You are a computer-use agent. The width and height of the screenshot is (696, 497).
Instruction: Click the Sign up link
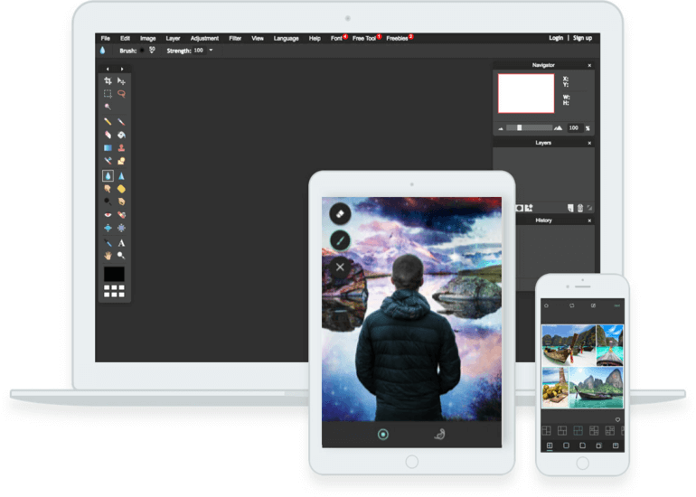pos(582,38)
